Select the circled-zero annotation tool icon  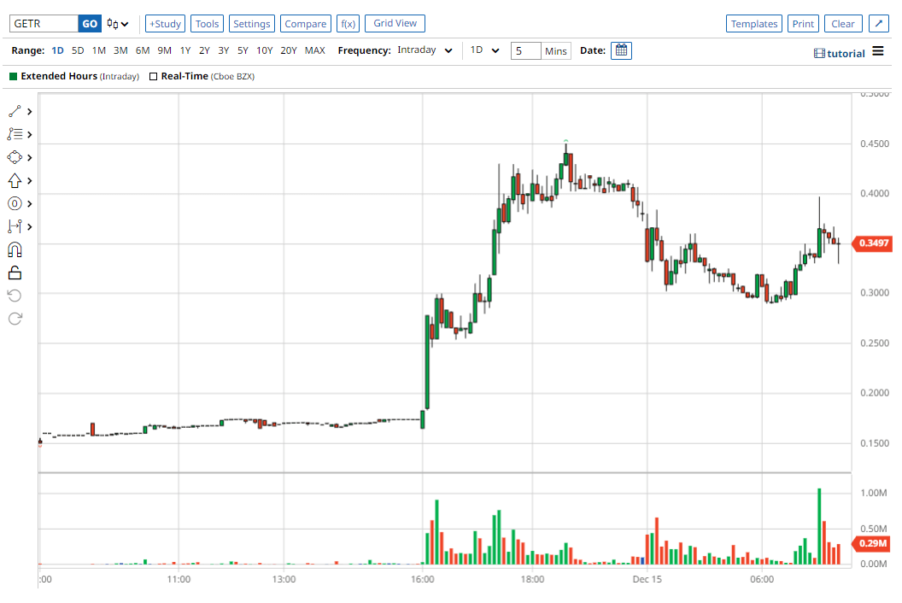click(15, 203)
